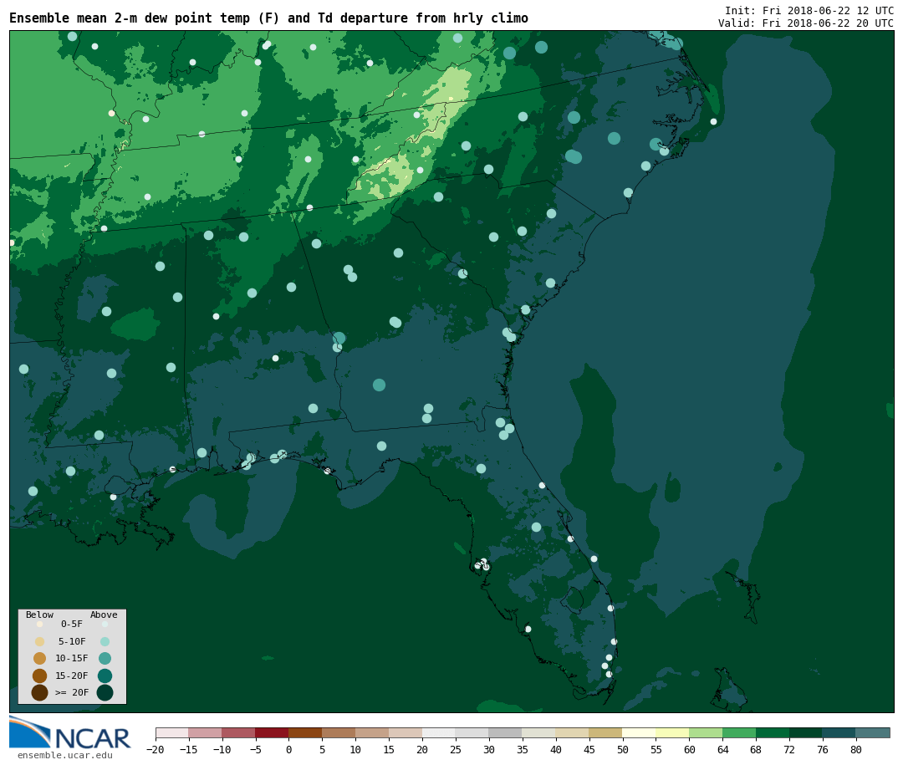This screenshot has height=765, width=903.
Task: Pick the colorbar swatch between 40 and 45
Action: pyautogui.click(x=573, y=732)
